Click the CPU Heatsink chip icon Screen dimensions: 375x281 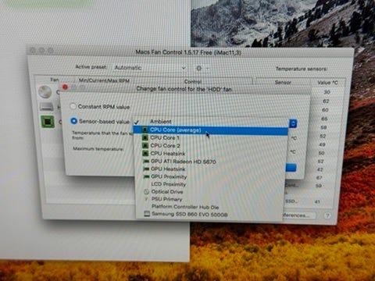coord(145,154)
